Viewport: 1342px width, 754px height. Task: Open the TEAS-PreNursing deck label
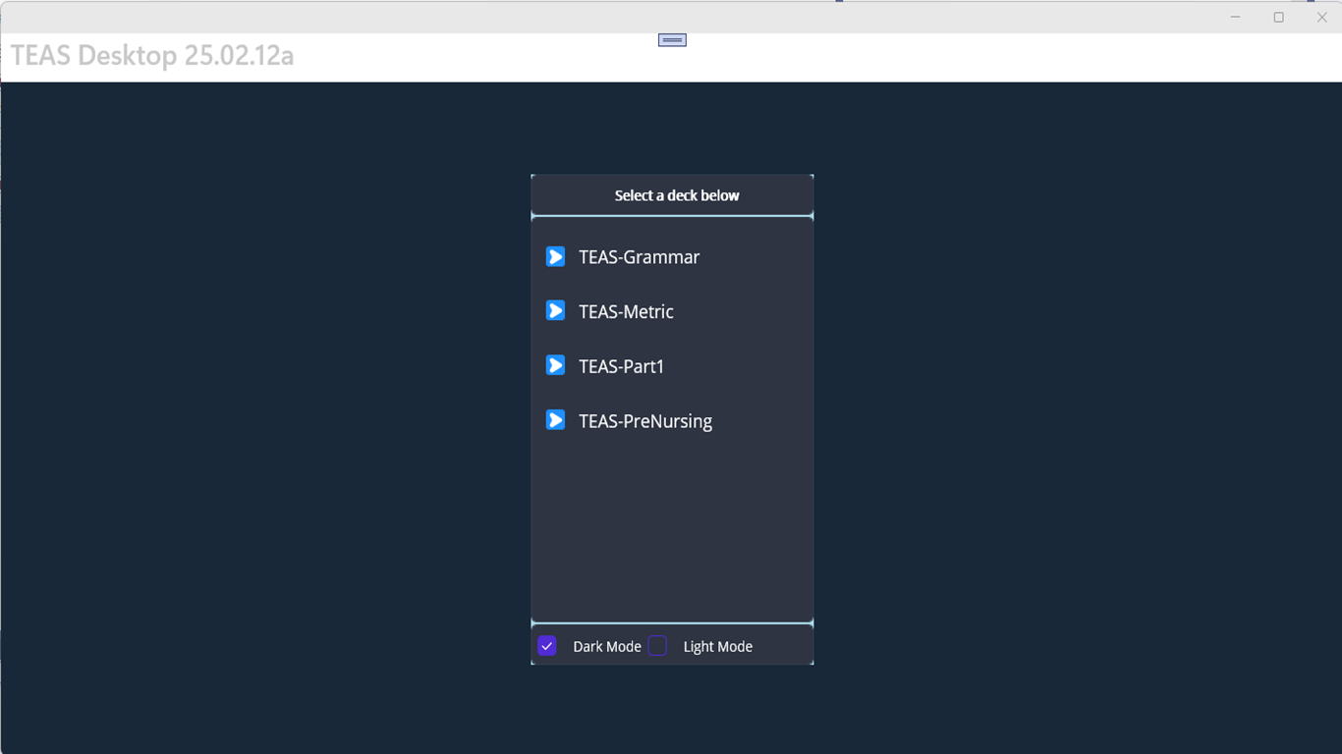(645, 421)
